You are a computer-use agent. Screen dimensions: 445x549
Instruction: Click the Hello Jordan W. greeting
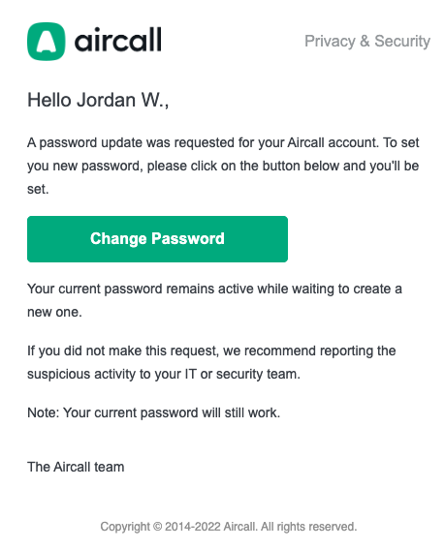coord(98,100)
